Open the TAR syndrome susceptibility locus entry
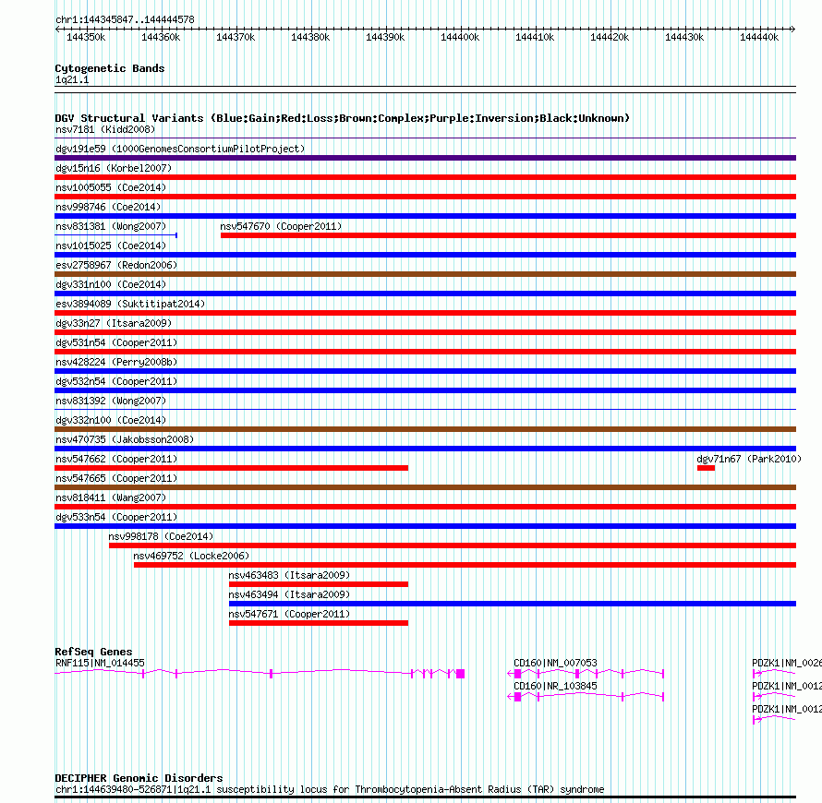The image size is (822, 803). 330,789
